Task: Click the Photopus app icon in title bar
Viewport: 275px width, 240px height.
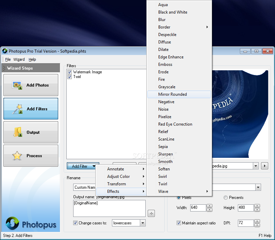Action: (x=5, y=51)
